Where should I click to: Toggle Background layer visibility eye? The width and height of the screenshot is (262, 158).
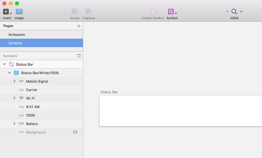click(75, 132)
